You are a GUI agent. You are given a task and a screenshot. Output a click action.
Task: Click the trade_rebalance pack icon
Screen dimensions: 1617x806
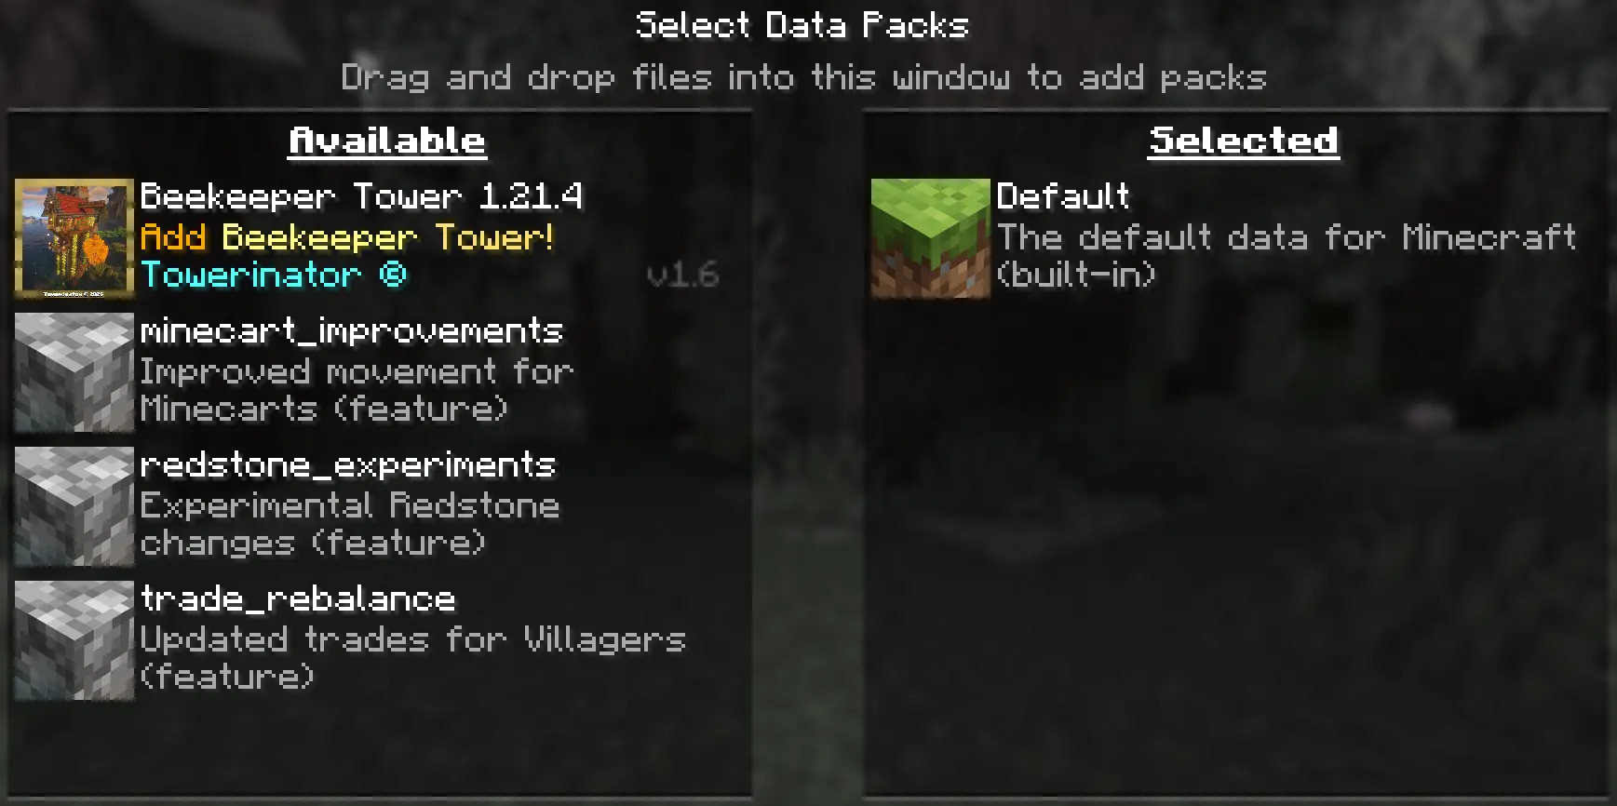[x=74, y=640]
